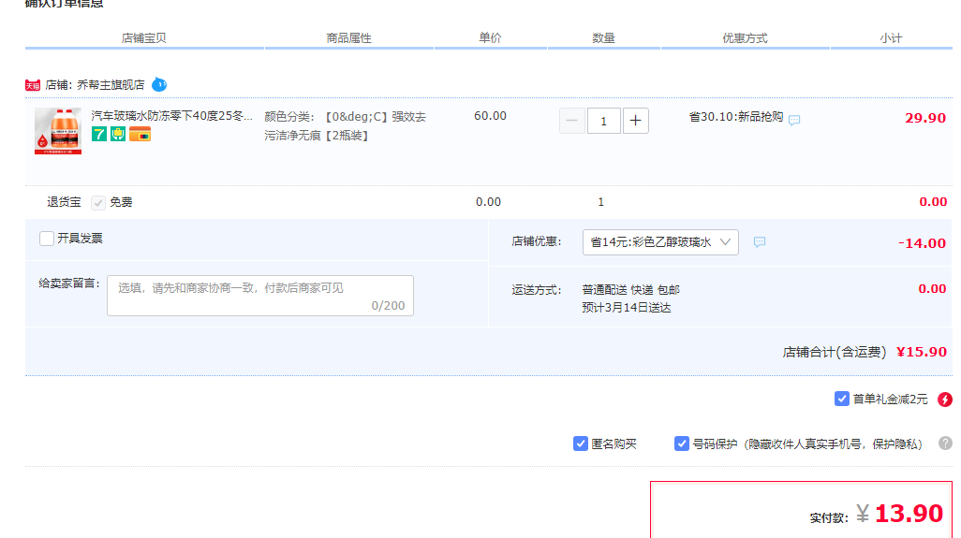Open the 店铺优惠 discount dropdown

point(660,242)
